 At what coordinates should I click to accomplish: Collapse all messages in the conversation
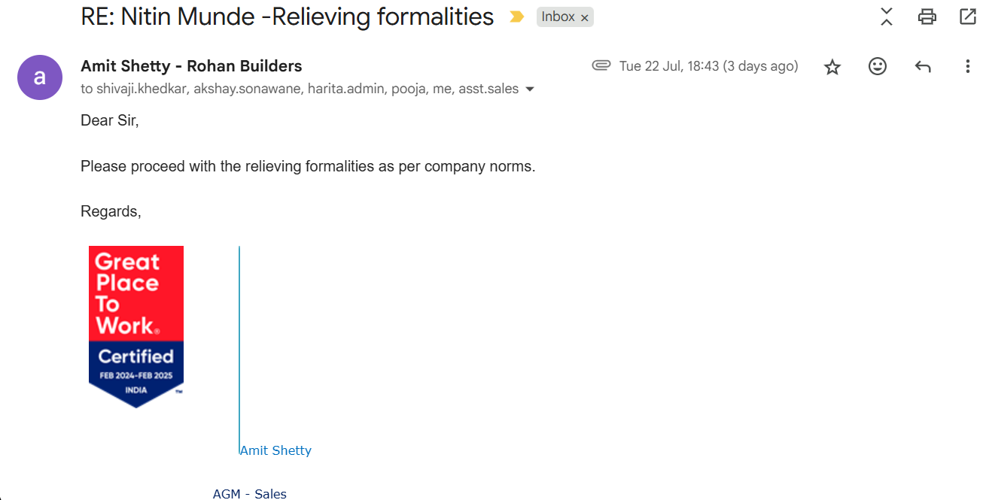[887, 17]
